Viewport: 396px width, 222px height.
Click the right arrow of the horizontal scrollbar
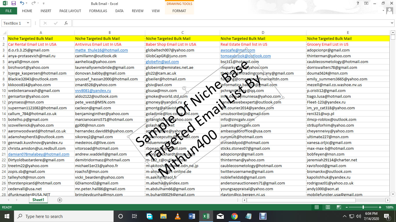[388, 200]
